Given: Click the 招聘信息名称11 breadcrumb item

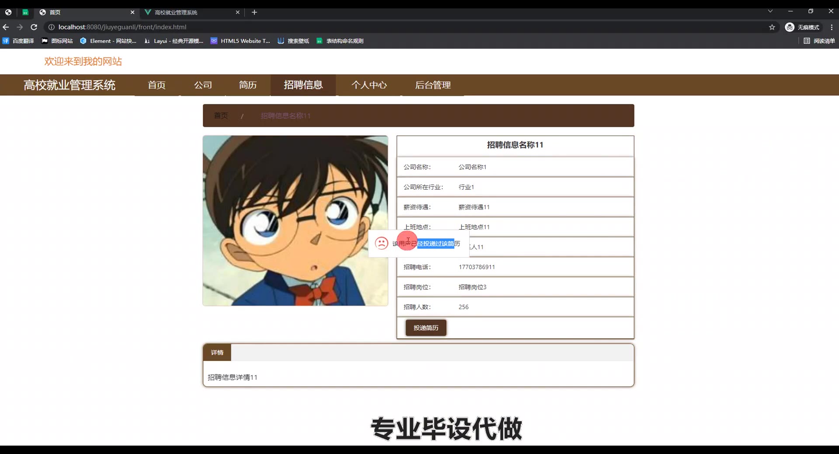Looking at the screenshot, I should [286, 116].
